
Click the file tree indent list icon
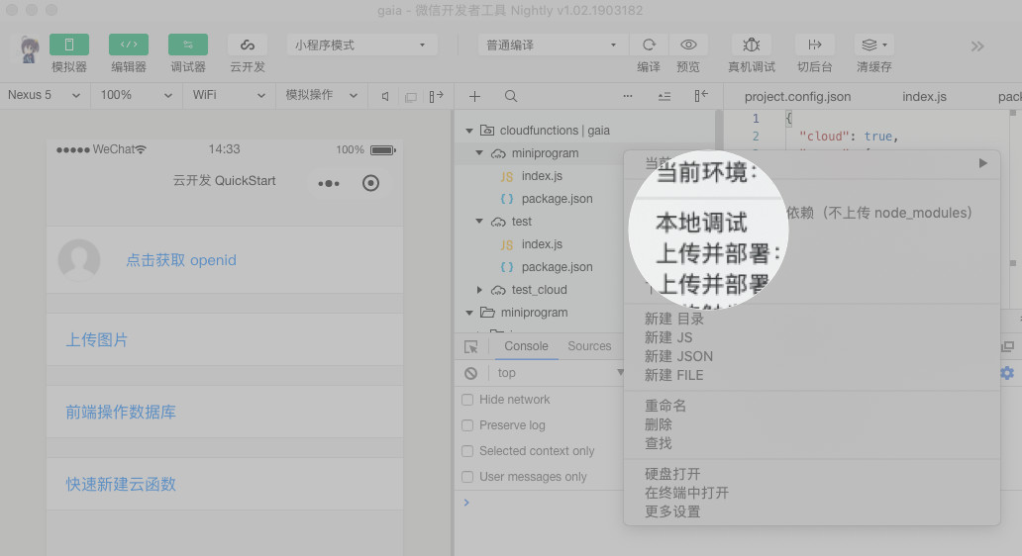[664, 96]
